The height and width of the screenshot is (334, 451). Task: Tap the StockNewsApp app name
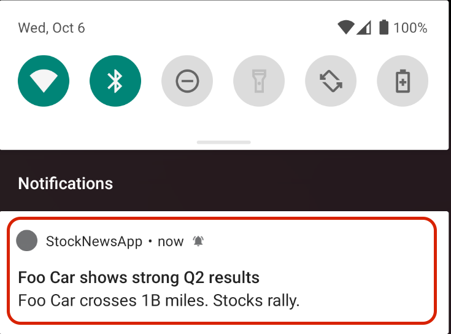pos(94,241)
